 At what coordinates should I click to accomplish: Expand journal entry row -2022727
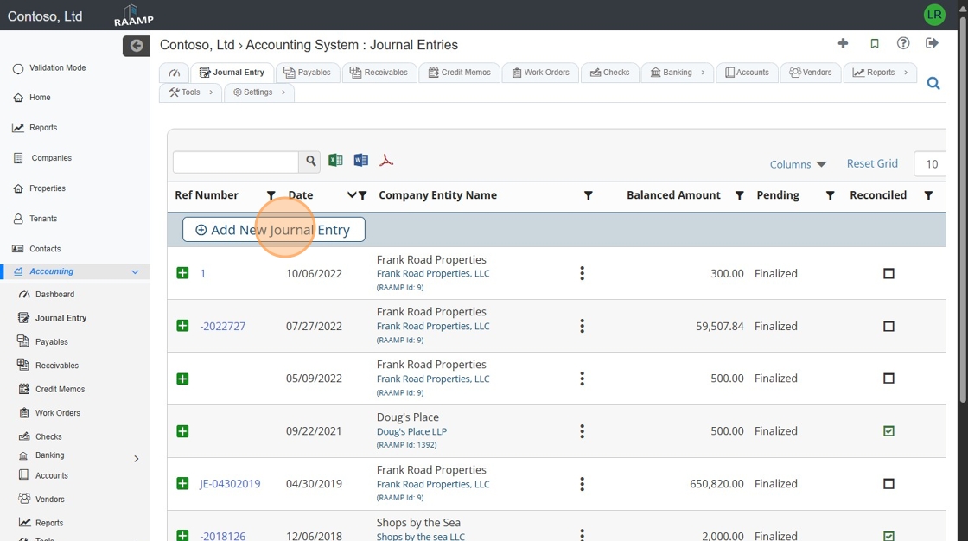(x=182, y=326)
